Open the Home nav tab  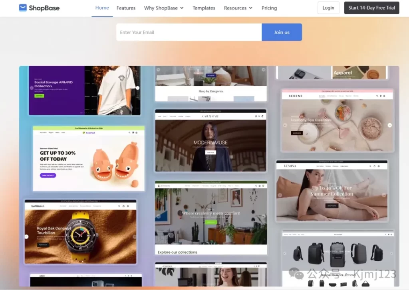coord(102,8)
